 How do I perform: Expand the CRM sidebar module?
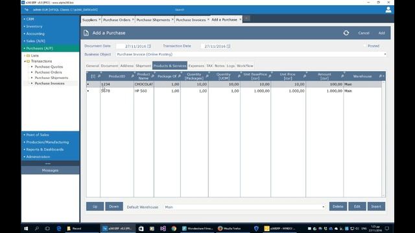click(x=51, y=19)
